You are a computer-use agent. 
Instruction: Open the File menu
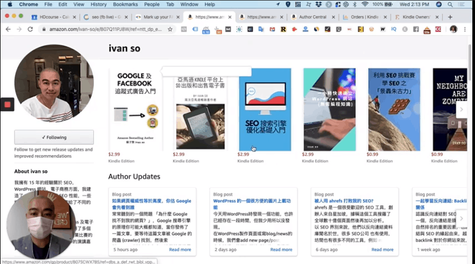(x=48, y=4)
